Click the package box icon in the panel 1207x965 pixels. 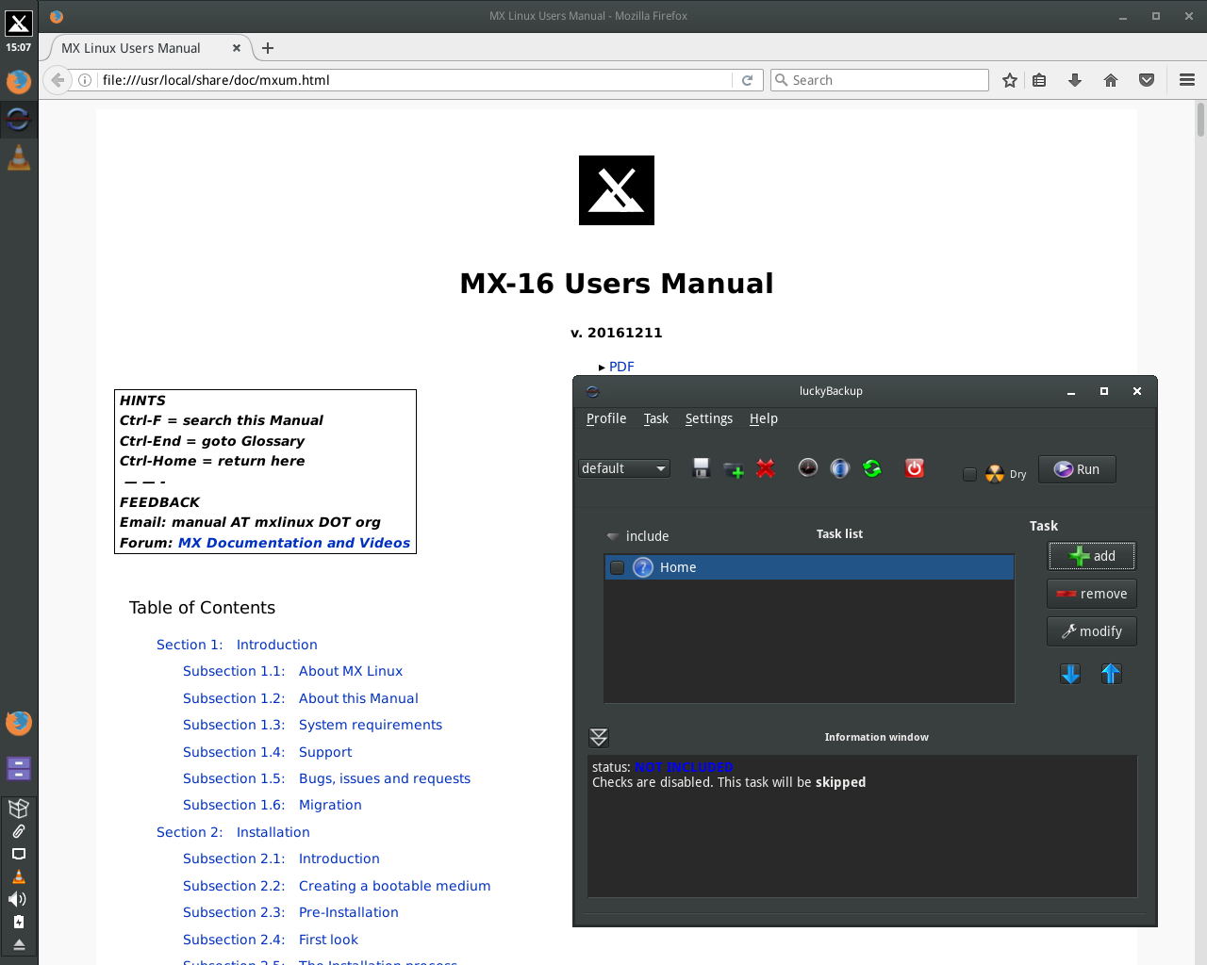(x=18, y=808)
